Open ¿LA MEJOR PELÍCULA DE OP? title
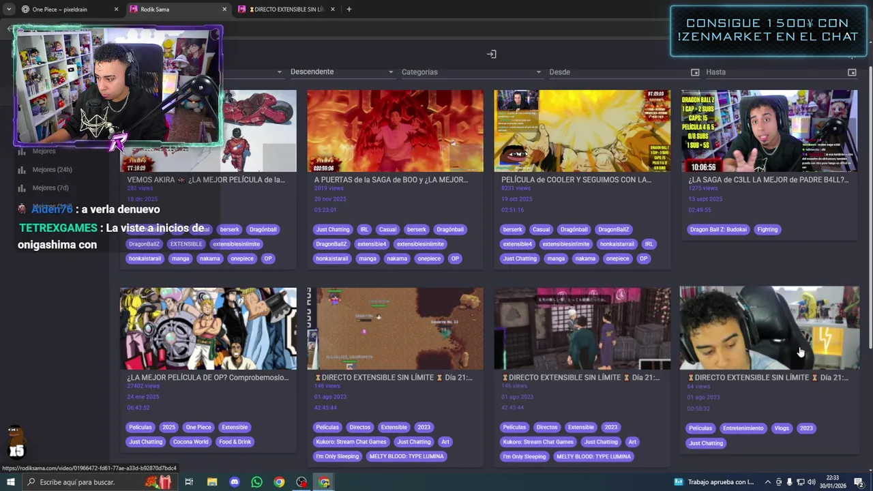This screenshot has height=491, width=873. click(207, 378)
